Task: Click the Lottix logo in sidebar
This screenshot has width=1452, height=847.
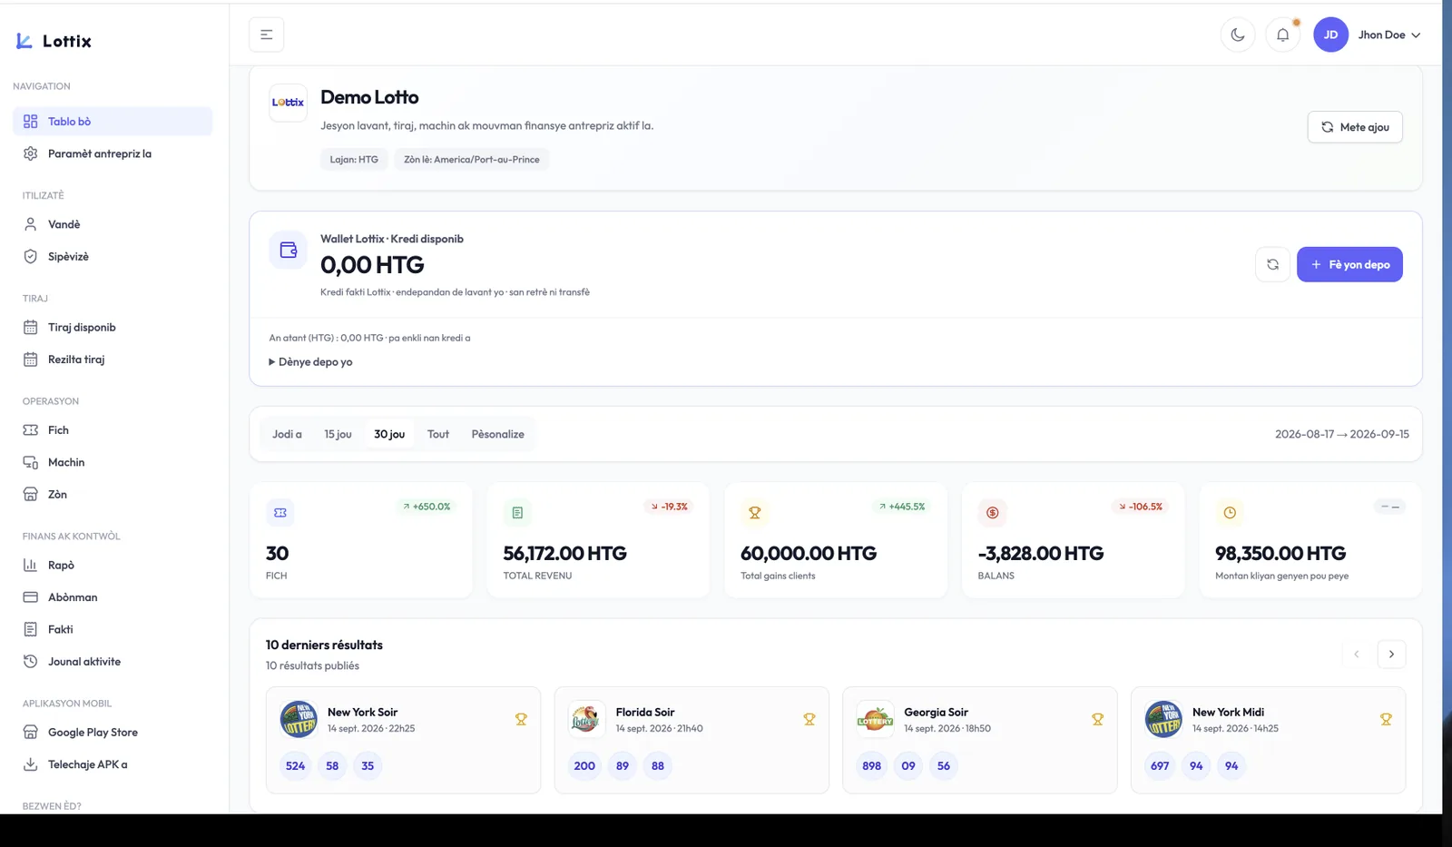Action: pos(54,41)
